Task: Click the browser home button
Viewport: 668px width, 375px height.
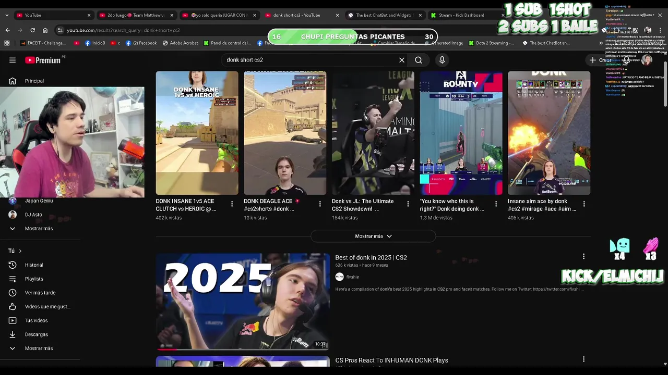Action: click(45, 30)
